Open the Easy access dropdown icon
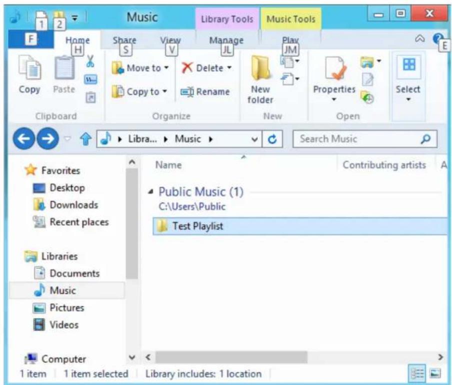 (x=289, y=79)
